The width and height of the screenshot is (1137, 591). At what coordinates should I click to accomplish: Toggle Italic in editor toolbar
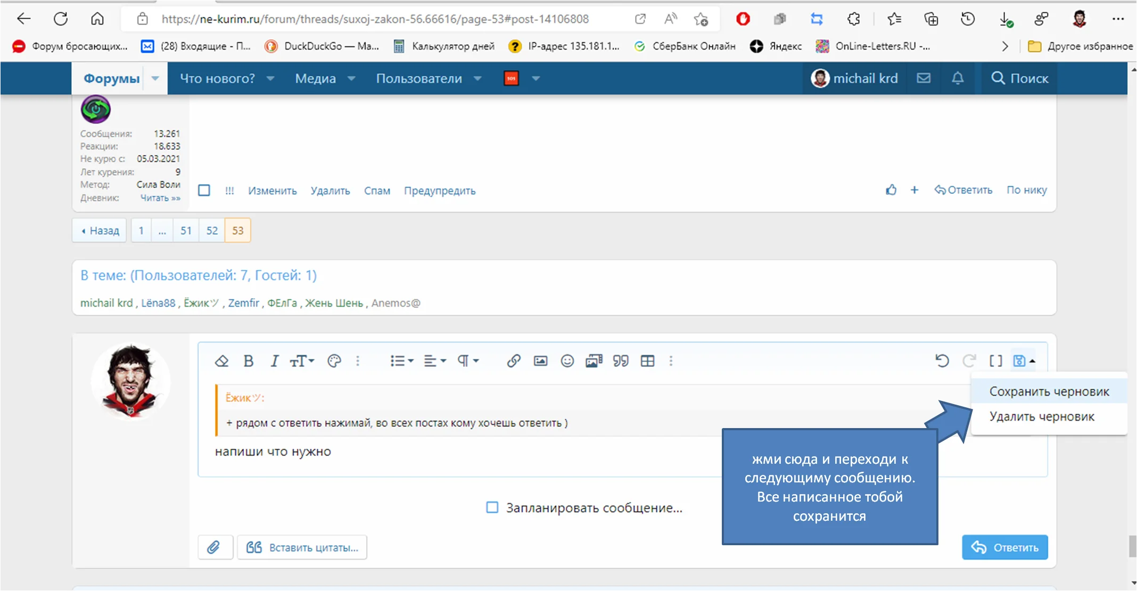(274, 361)
